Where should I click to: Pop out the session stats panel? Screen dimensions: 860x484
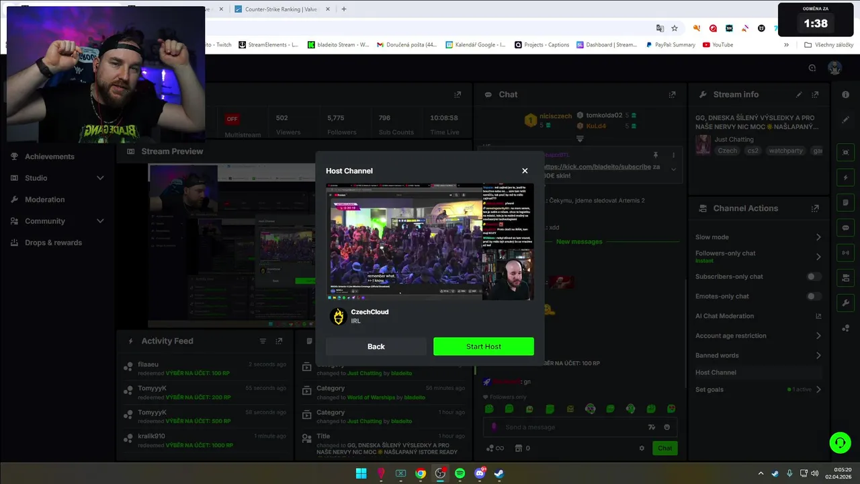point(458,95)
